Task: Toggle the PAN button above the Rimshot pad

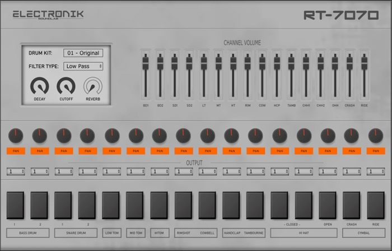Action: point(184,151)
